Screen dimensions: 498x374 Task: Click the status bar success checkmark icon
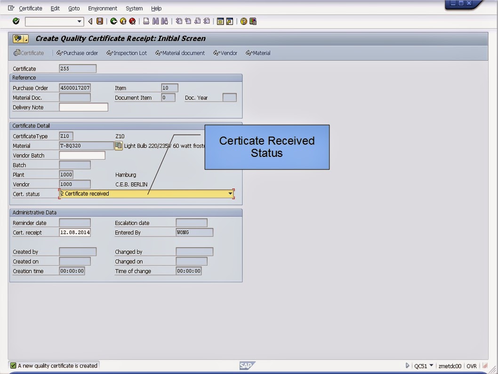(x=13, y=366)
